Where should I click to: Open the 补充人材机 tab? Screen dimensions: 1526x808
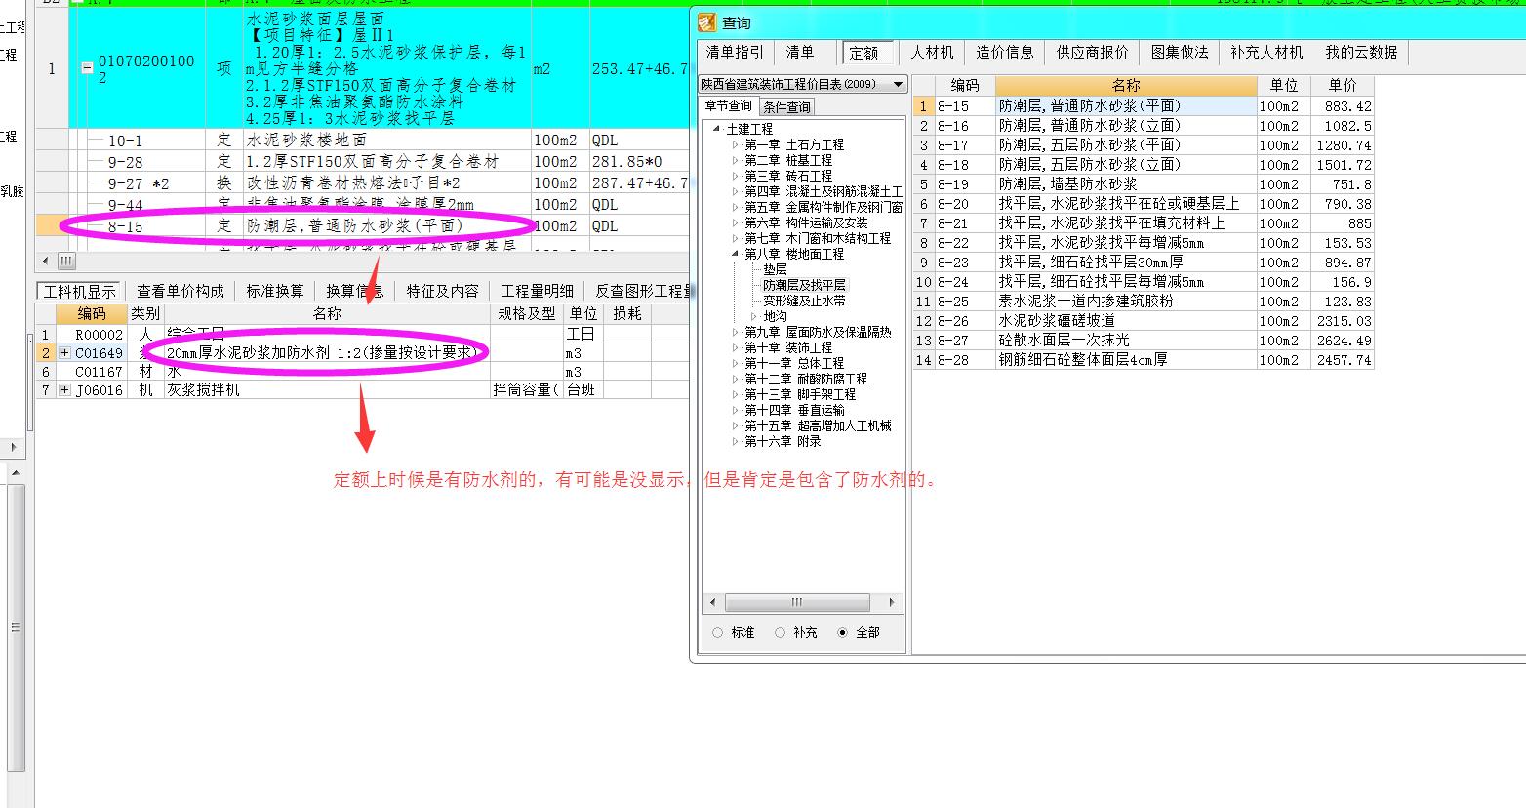1266,52
